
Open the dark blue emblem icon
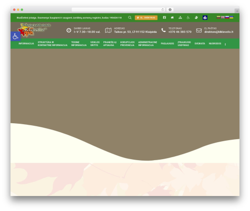[205, 17]
